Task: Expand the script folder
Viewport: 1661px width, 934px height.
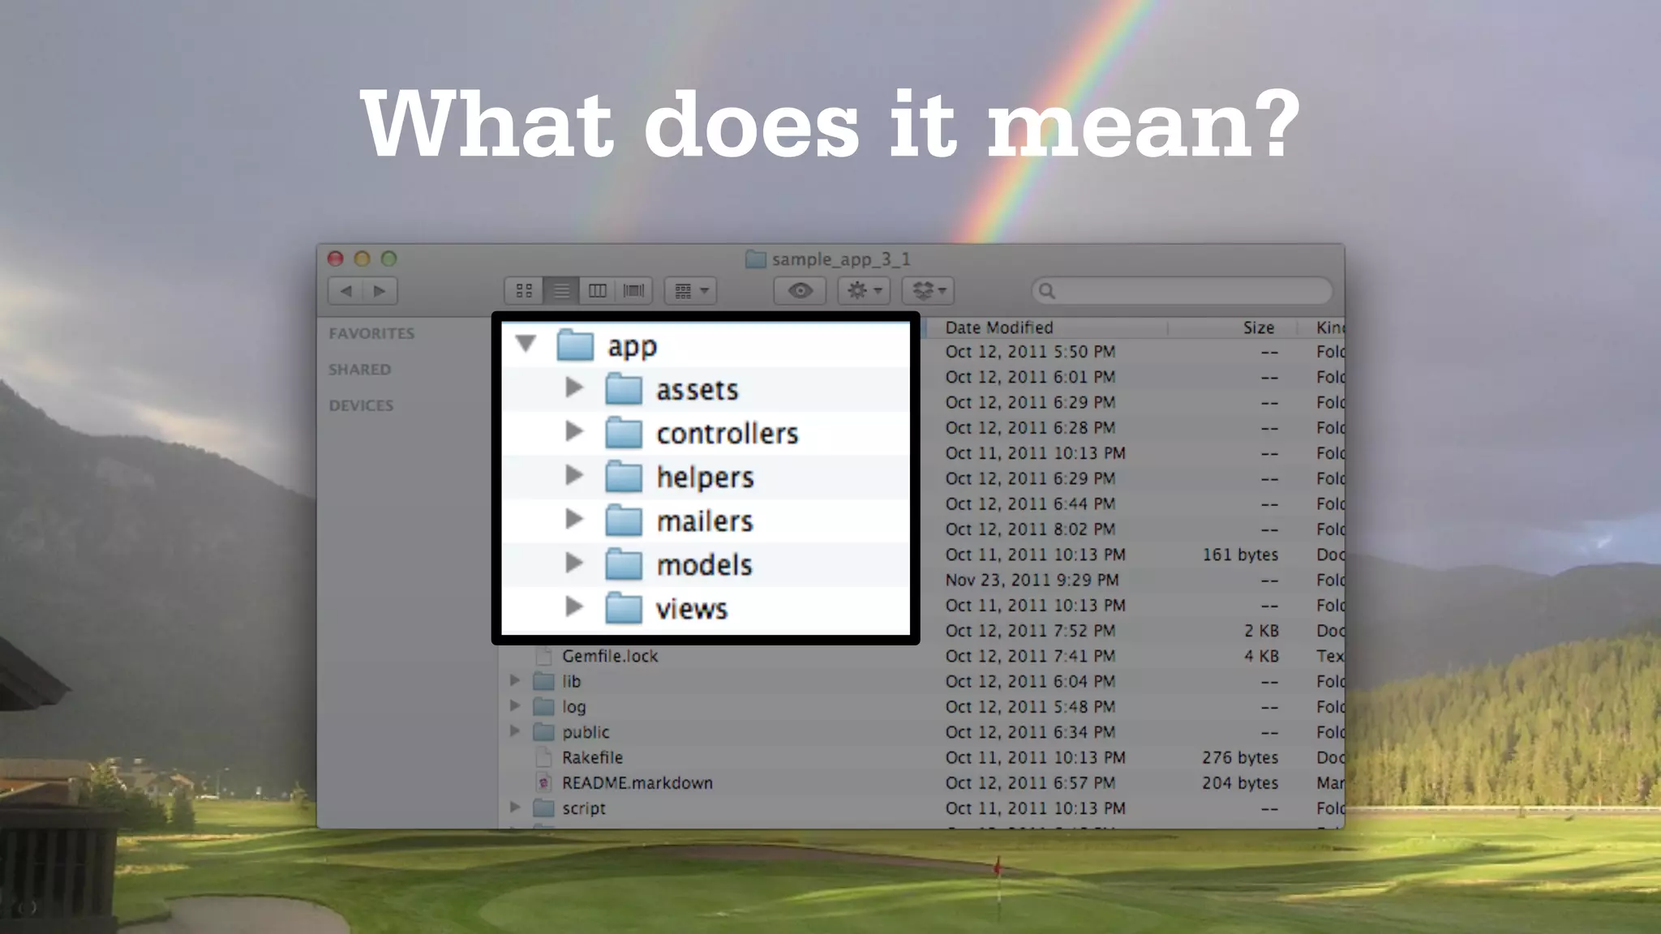Action: point(515,808)
